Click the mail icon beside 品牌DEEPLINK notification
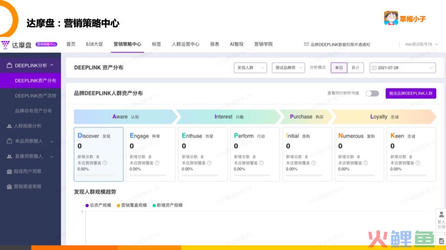This screenshot has width=446, height=250. pyautogui.click(x=306, y=44)
